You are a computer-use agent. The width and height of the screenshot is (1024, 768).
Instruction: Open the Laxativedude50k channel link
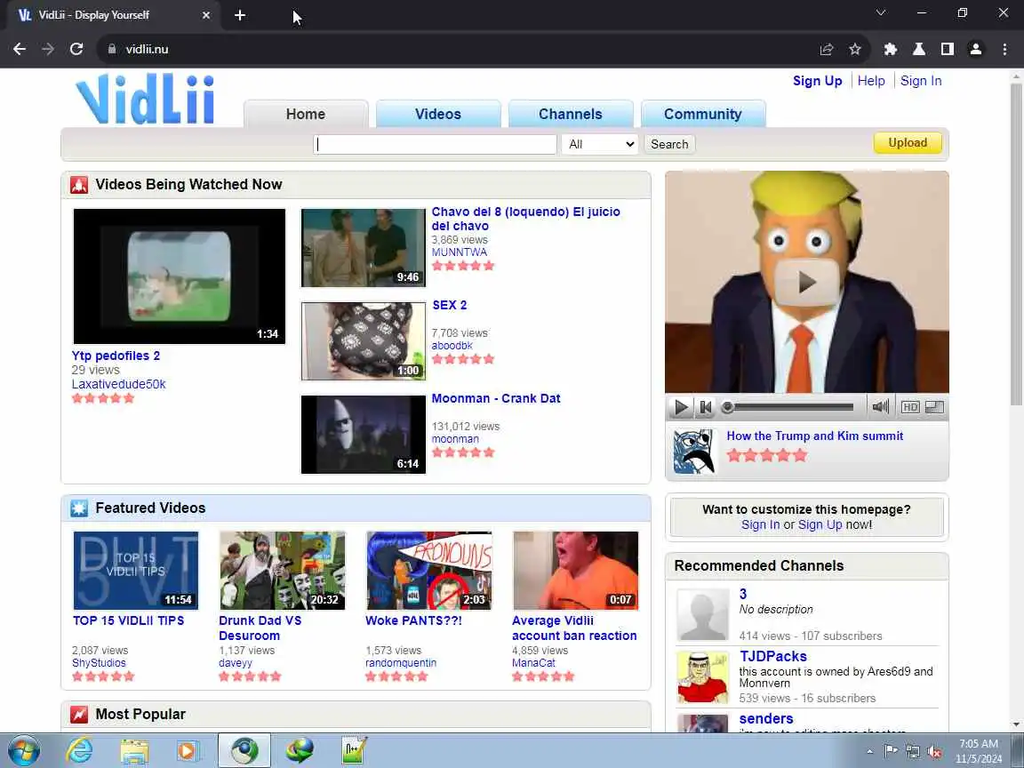point(119,384)
